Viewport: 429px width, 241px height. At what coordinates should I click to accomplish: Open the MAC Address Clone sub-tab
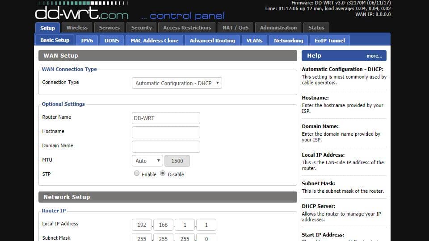pyautogui.click(x=154, y=41)
